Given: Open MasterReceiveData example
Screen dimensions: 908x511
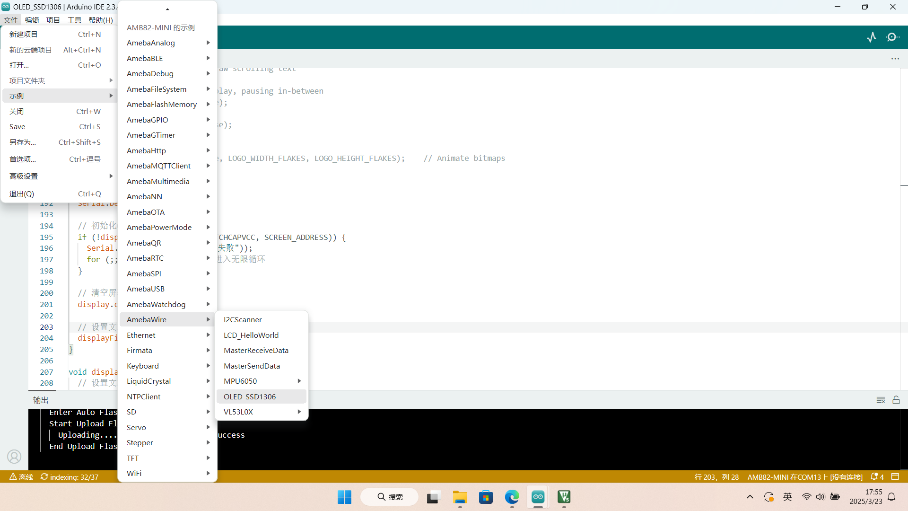Looking at the screenshot, I should pos(262,350).
